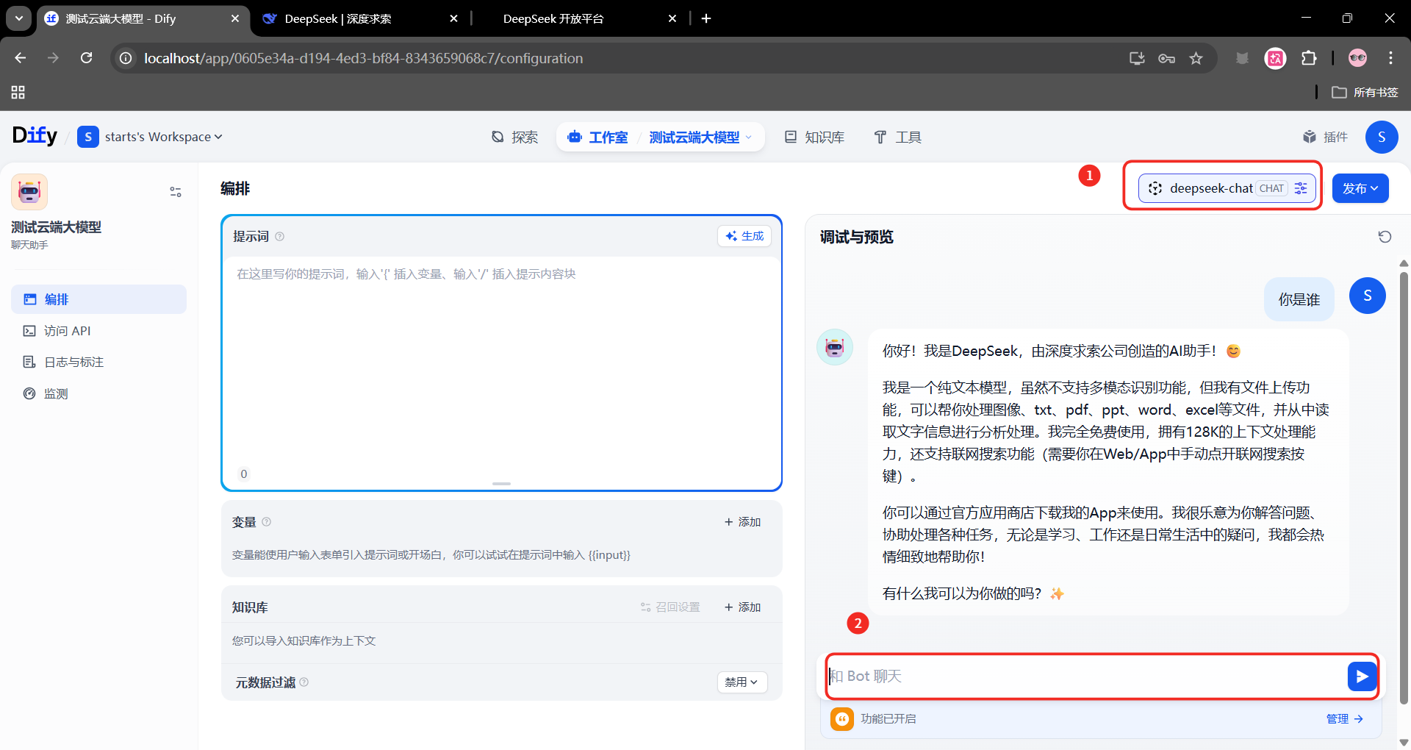Open the 编排 orchestration page
1411x750 pixels.
coord(98,299)
